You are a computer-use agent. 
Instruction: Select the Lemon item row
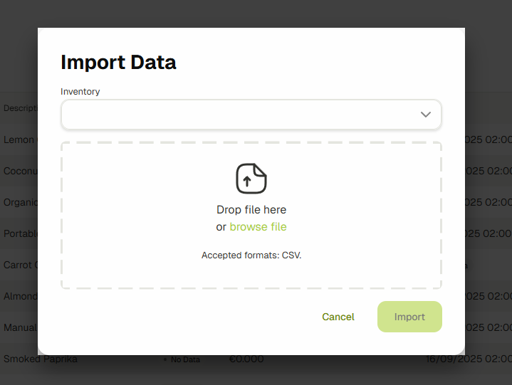tap(19, 139)
